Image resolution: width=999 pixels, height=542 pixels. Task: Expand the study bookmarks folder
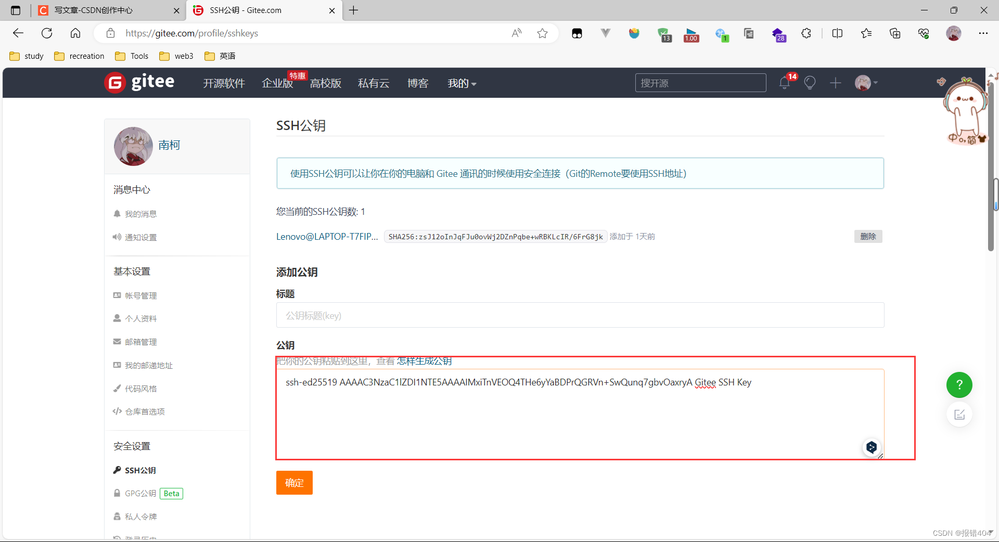coord(26,56)
